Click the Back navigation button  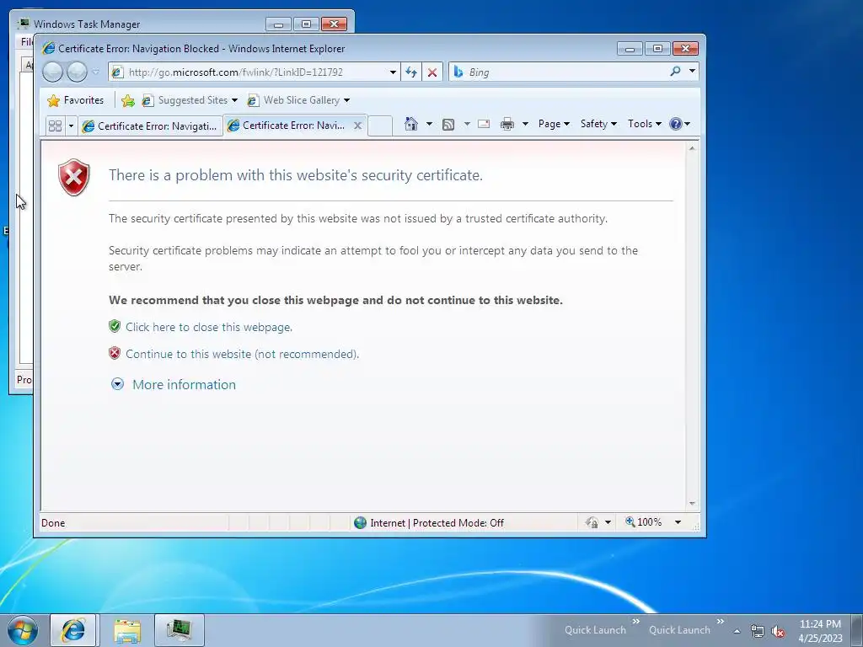pyautogui.click(x=52, y=72)
